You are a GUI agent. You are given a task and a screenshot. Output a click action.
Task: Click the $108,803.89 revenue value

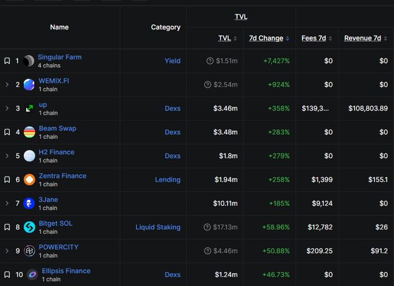[368, 108]
